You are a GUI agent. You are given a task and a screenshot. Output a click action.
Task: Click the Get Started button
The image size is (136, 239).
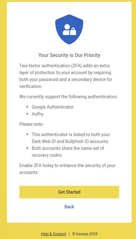tap(69, 192)
